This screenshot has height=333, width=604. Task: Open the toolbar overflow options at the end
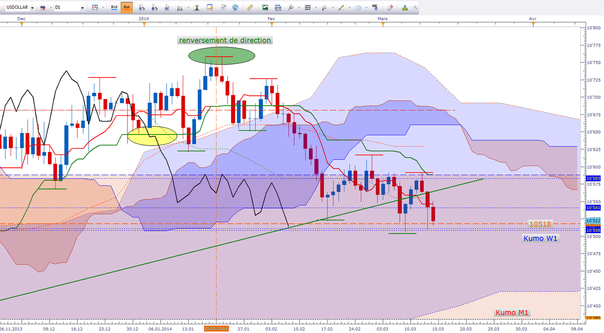coord(416,7)
